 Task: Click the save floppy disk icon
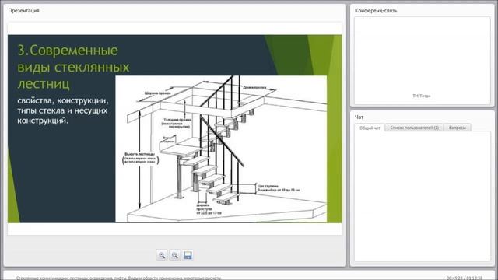pyautogui.click(x=188, y=255)
